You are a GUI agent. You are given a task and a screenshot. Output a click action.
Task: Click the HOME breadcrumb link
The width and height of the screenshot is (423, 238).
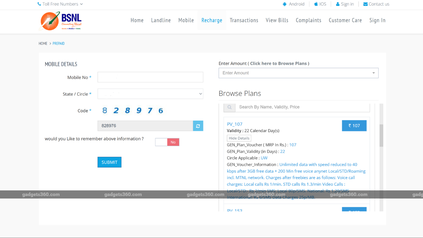[43, 44]
